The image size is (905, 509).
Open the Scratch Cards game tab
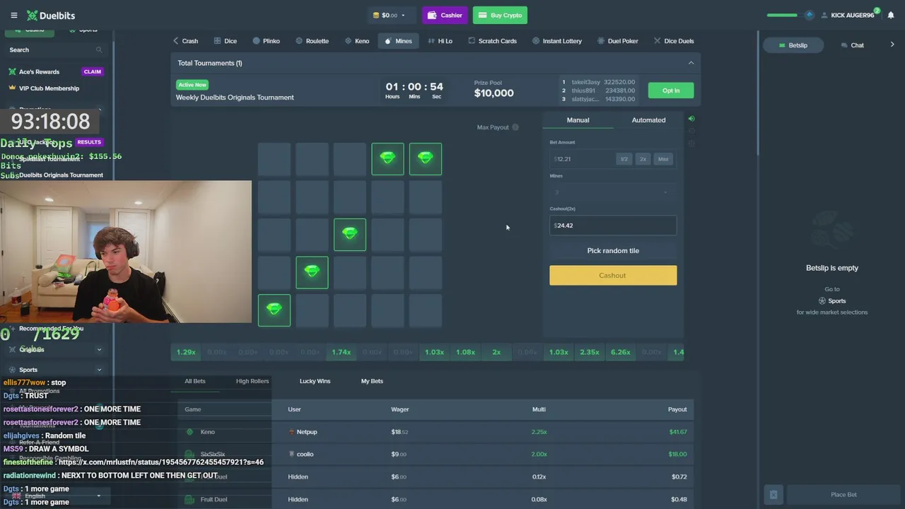(x=492, y=41)
